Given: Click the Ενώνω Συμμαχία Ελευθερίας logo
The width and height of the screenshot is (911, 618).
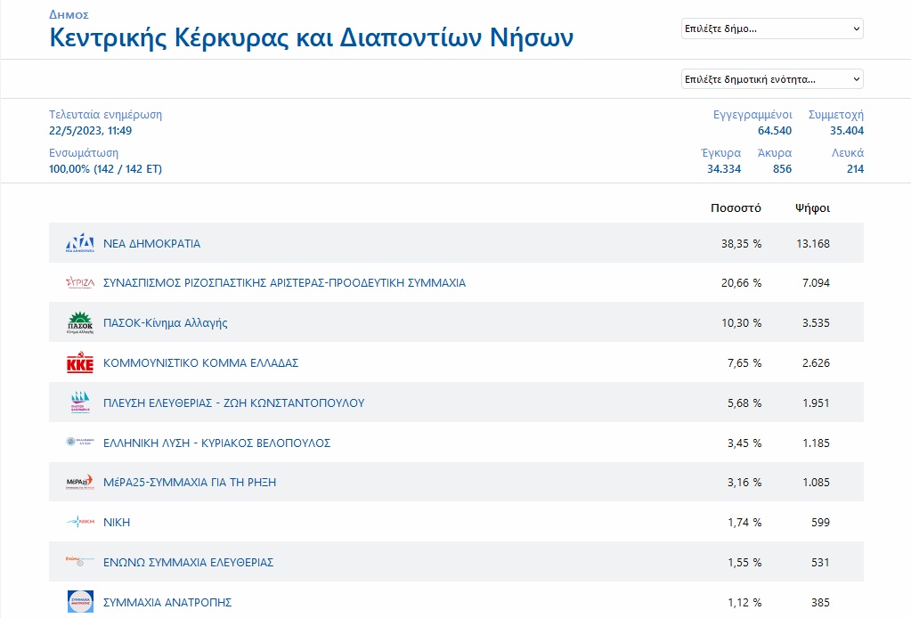Looking at the screenshot, I should click(x=80, y=562).
